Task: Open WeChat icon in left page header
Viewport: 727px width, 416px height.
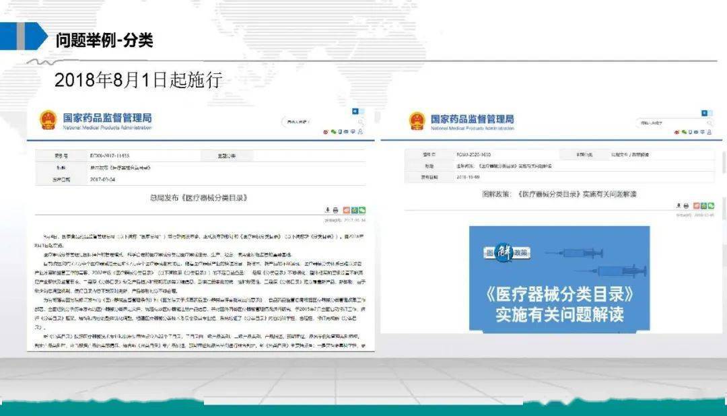Action: pos(333,132)
